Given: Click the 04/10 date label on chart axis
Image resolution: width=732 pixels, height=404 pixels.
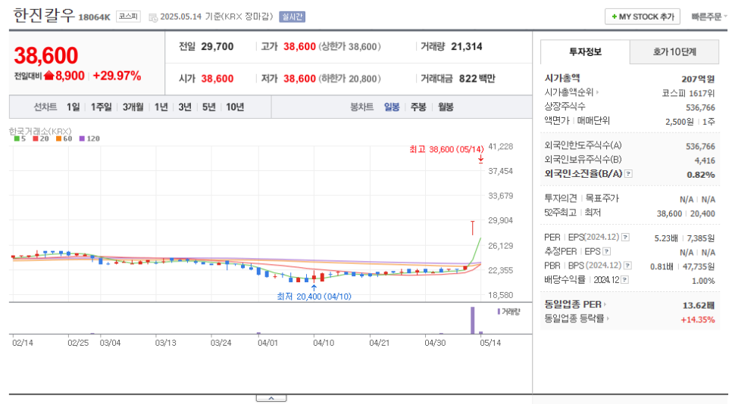Looking at the screenshot, I should pyautogui.click(x=324, y=343).
